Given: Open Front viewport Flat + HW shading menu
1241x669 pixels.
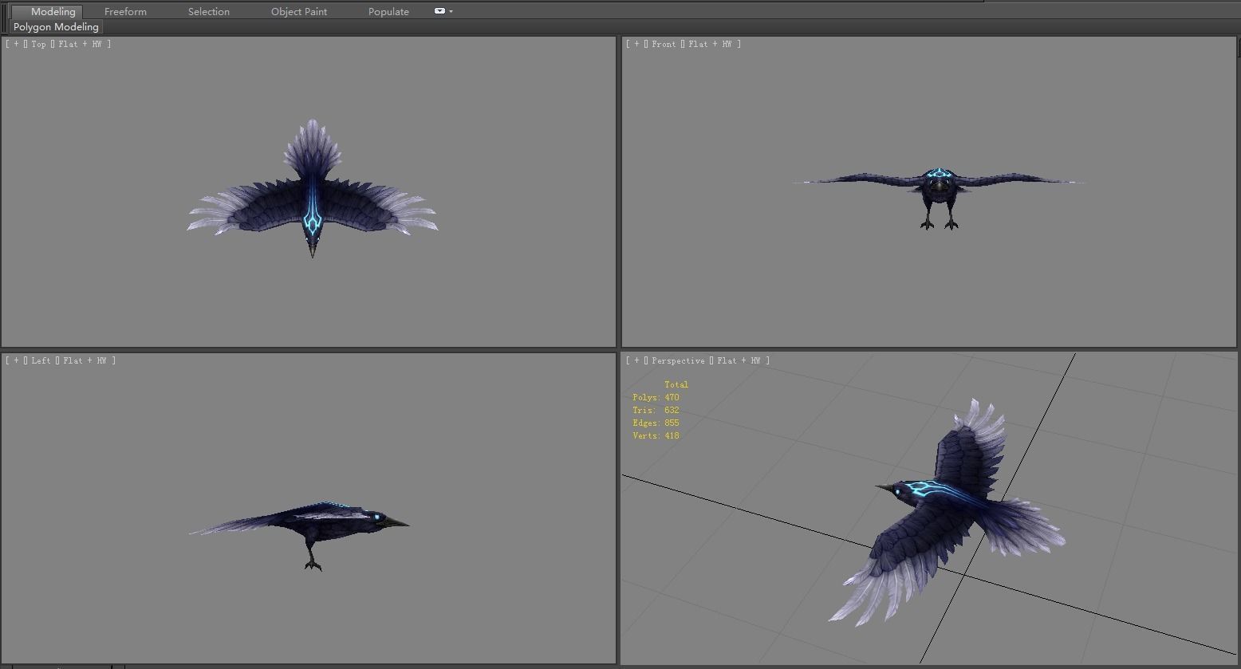Looking at the screenshot, I should (710, 45).
